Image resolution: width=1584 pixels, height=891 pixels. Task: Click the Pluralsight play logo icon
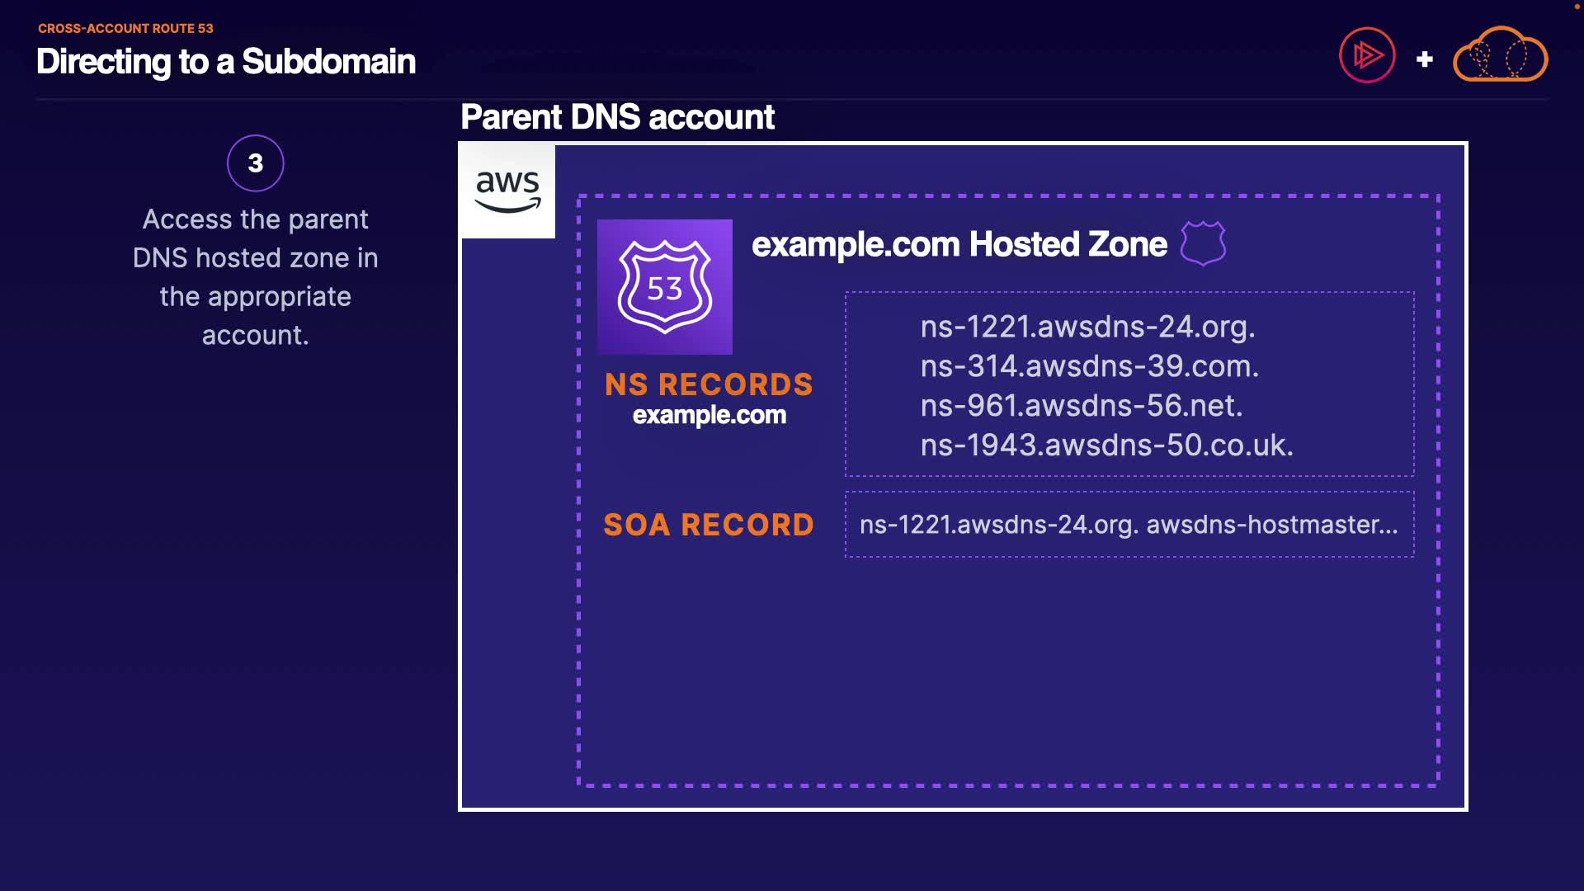click(1367, 55)
